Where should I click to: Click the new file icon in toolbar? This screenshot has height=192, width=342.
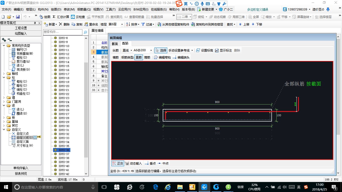[x=3, y=17]
